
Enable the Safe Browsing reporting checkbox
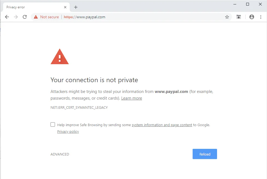53,124
